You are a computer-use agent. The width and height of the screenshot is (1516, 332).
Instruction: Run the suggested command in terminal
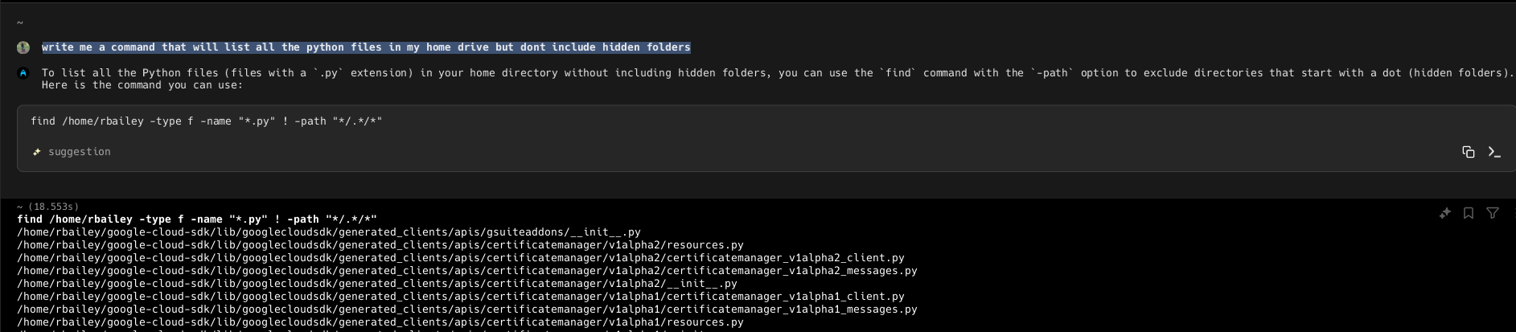[1494, 152]
